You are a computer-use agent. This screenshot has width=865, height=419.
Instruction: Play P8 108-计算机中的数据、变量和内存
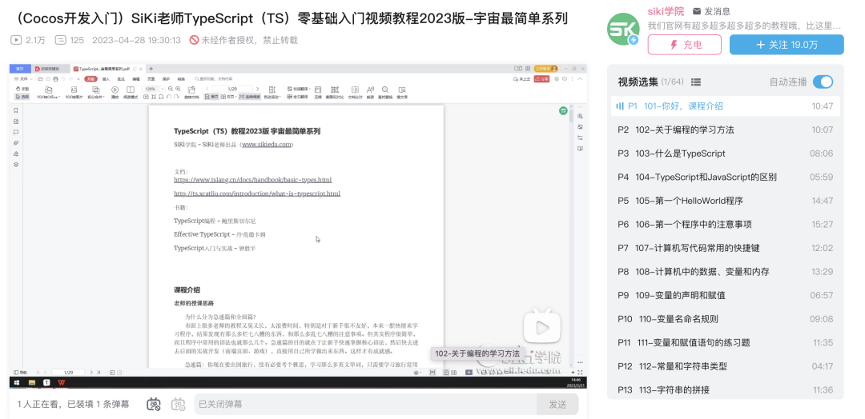click(726, 272)
